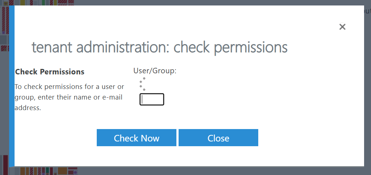The height and width of the screenshot is (175, 371).
Task: Click the "To check permissions for a user or" line
Action: click(69, 87)
